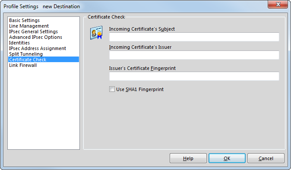291x170 pixels.
Task: Click the Help button
Action: [188, 158]
